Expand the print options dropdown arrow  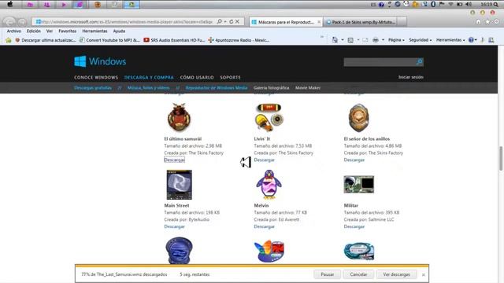click(383, 40)
